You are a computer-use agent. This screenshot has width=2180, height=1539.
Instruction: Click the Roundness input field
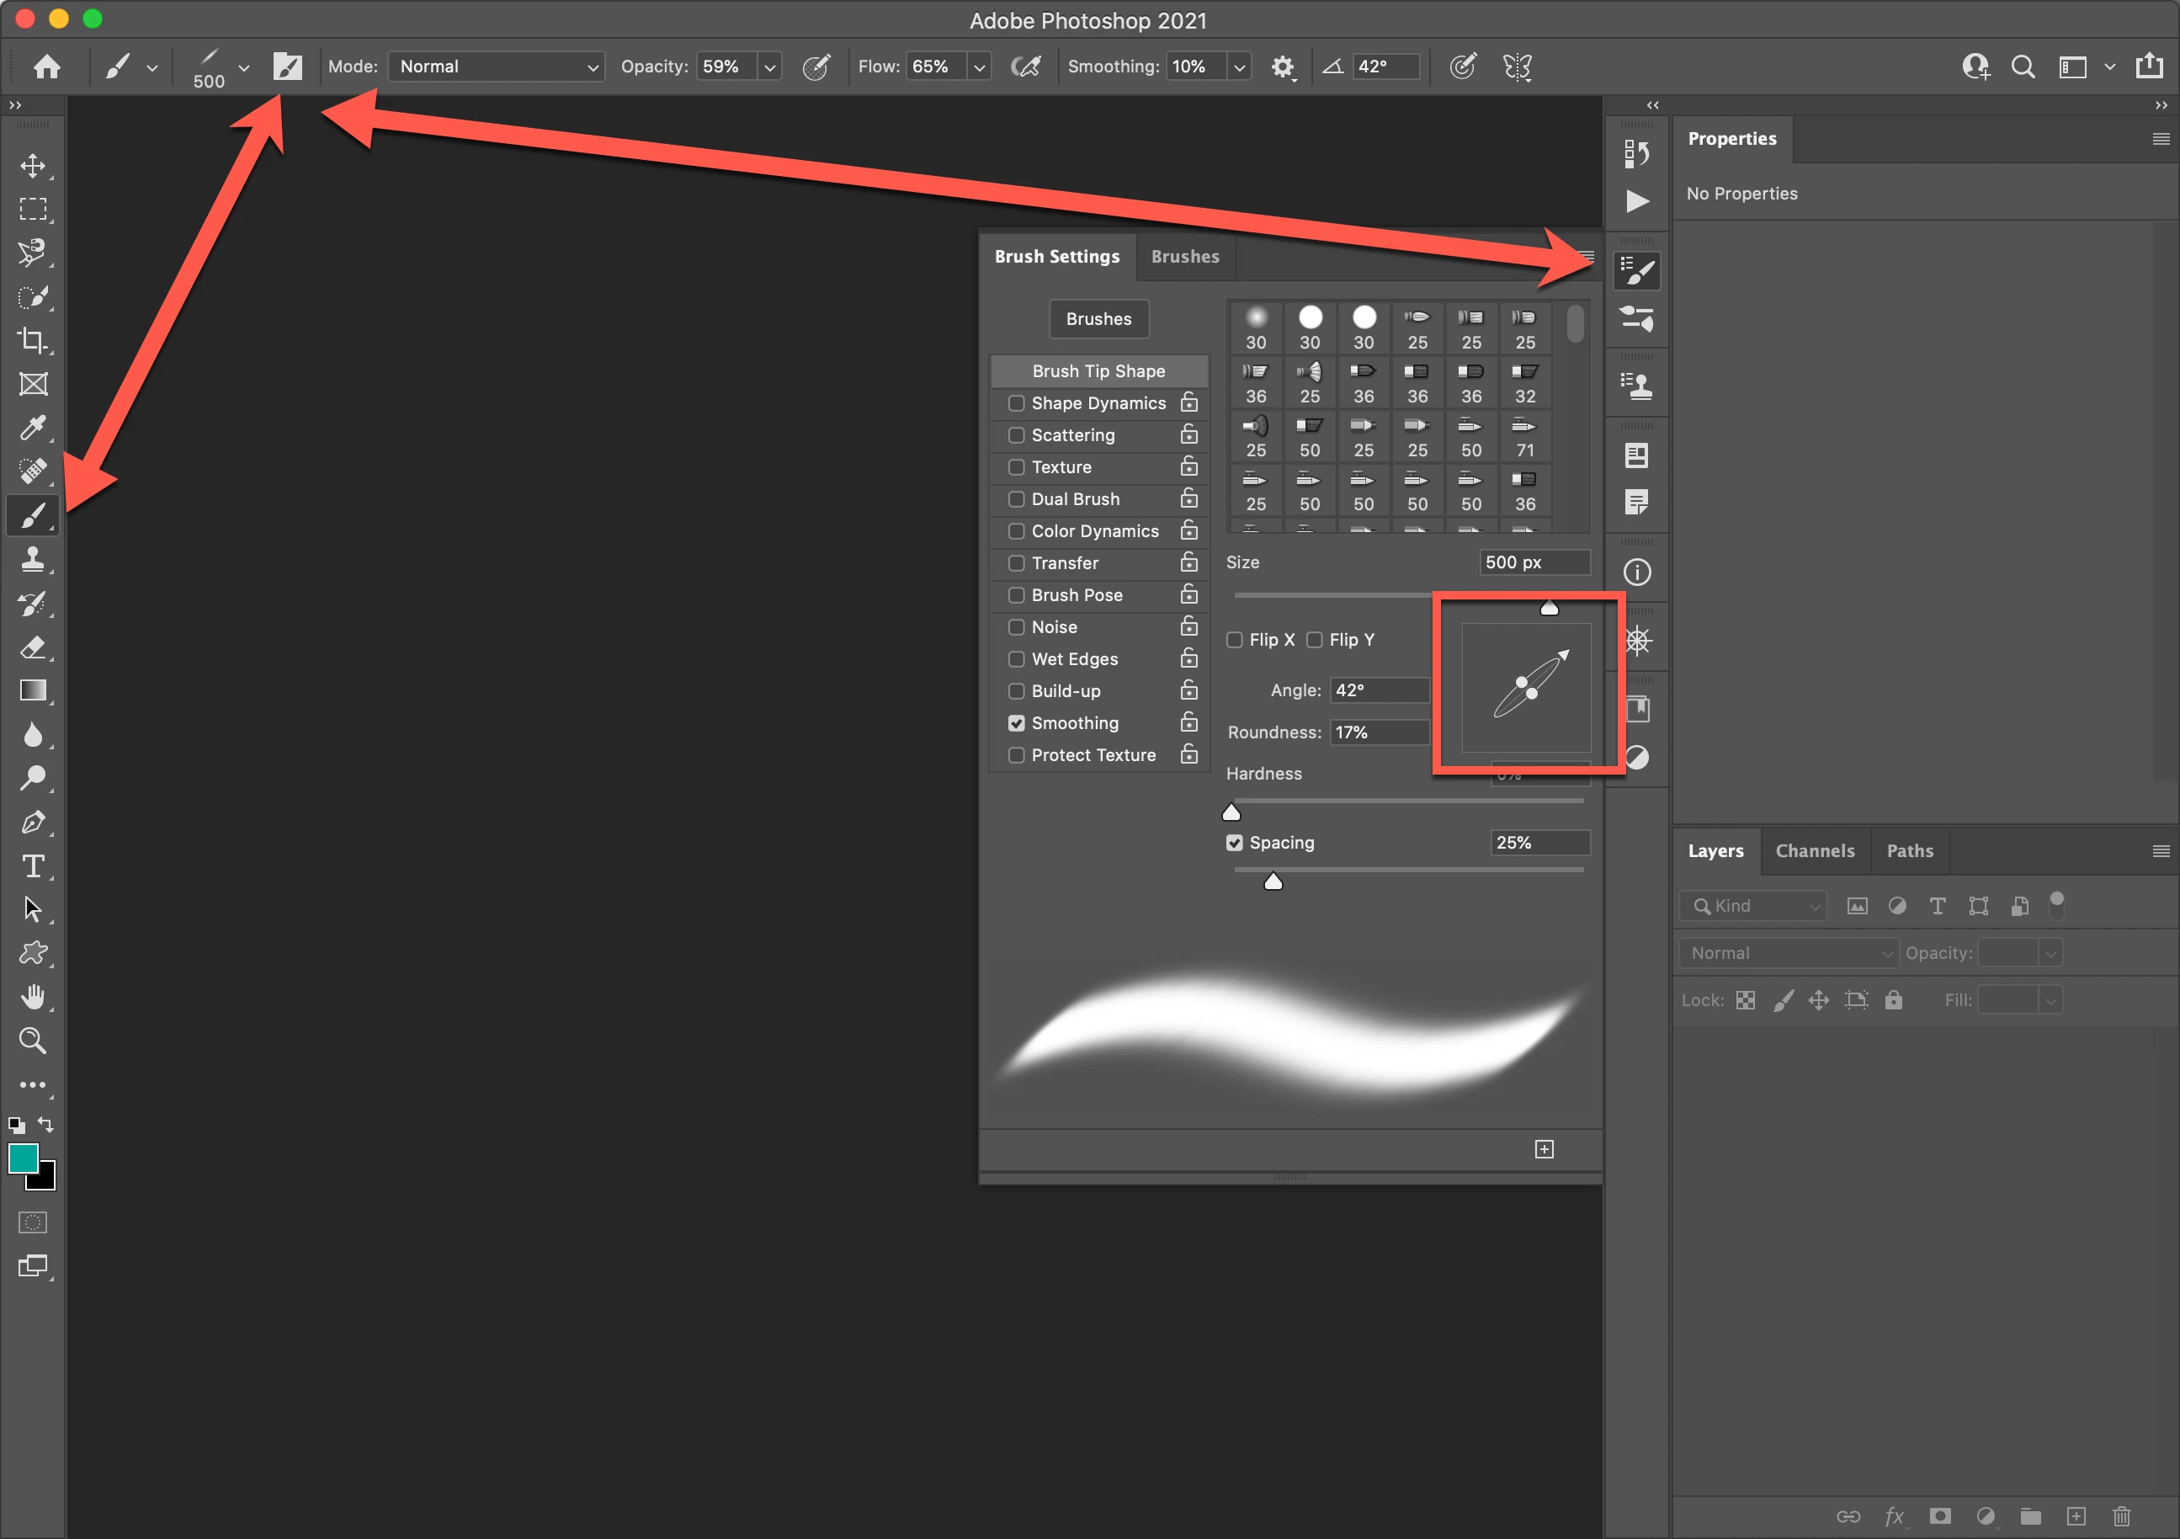tap(1379, 732)
